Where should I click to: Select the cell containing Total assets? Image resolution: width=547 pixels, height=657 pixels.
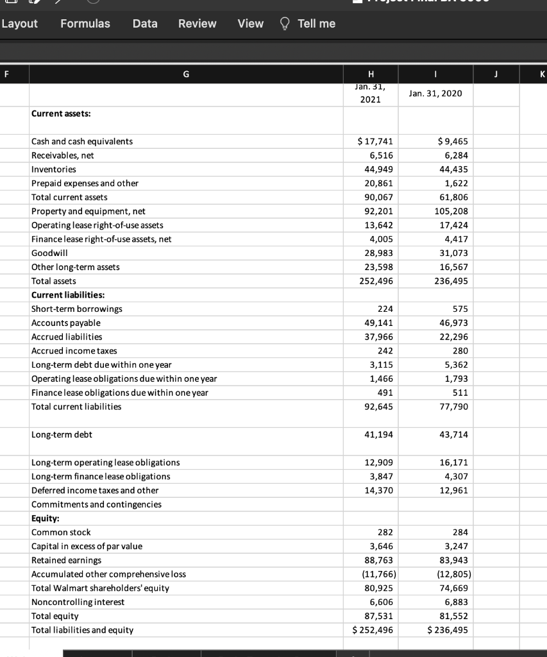pos(53,281)
